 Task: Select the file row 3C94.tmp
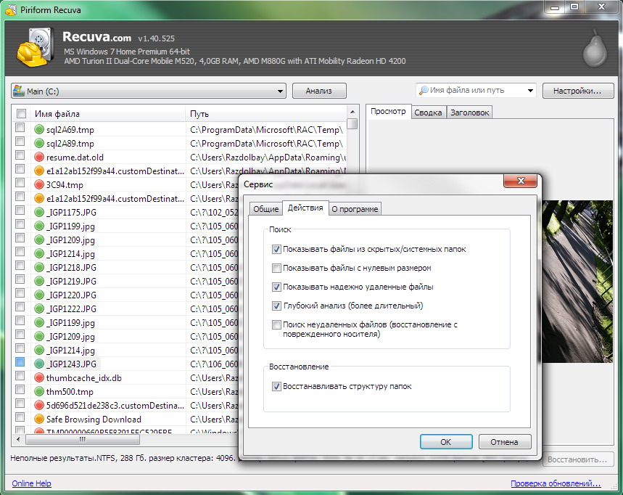coord(125,184)
